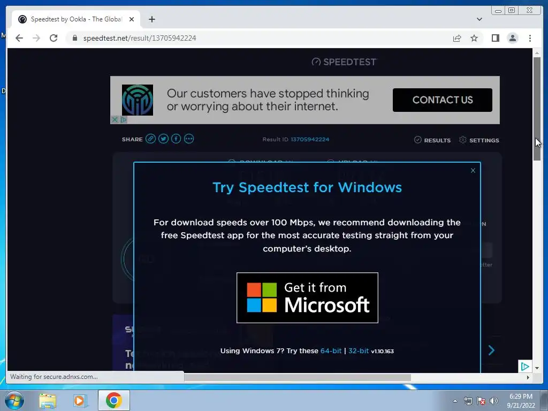Share result on Twitter

(x=163, y=139)
